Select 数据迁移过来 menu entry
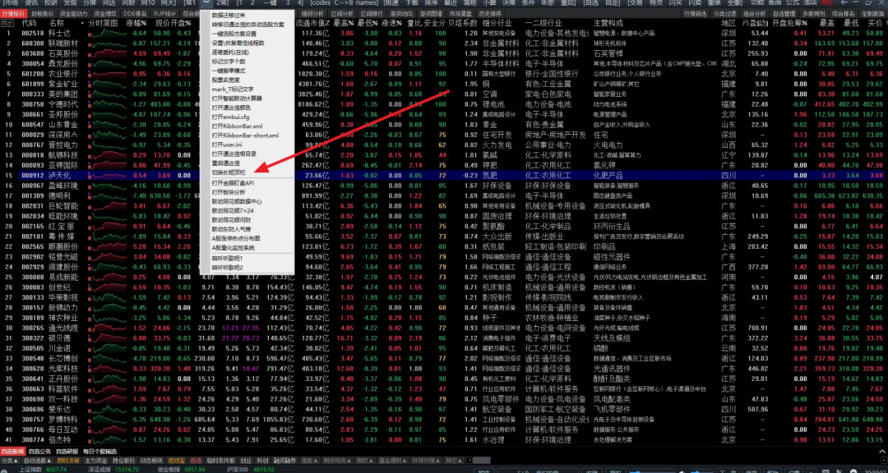The image size is (888, 473). [229, 15]
